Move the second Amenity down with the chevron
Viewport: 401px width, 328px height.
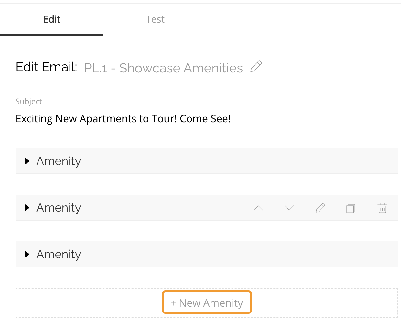(289, 208)
